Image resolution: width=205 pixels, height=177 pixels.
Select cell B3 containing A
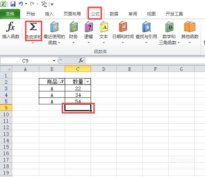[x=52, y=88]
